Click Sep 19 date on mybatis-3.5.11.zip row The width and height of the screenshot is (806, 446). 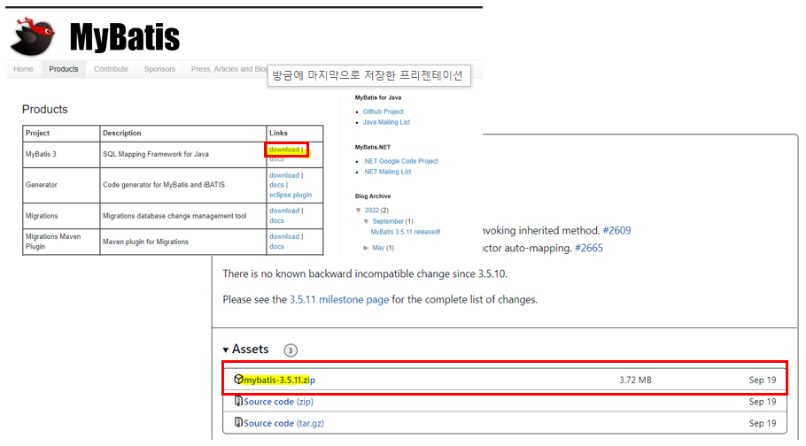point(763,380)
